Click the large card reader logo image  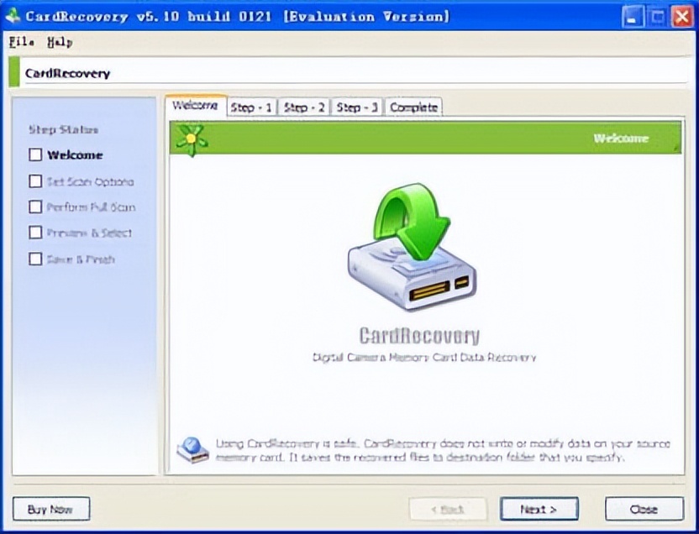(413, 247)
